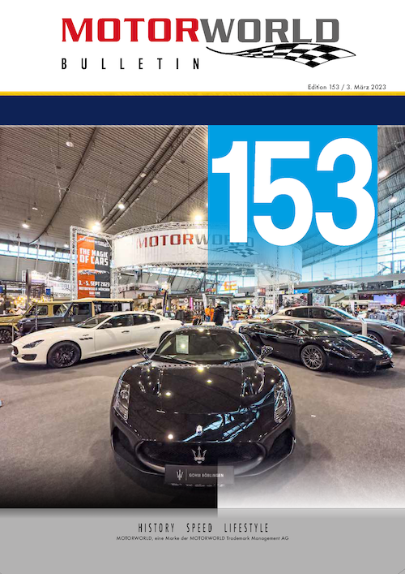Screen dimensions: 405x574
Task: Click the red and grey MOTORWORLD logo title
Action: (x=200, y=30)
